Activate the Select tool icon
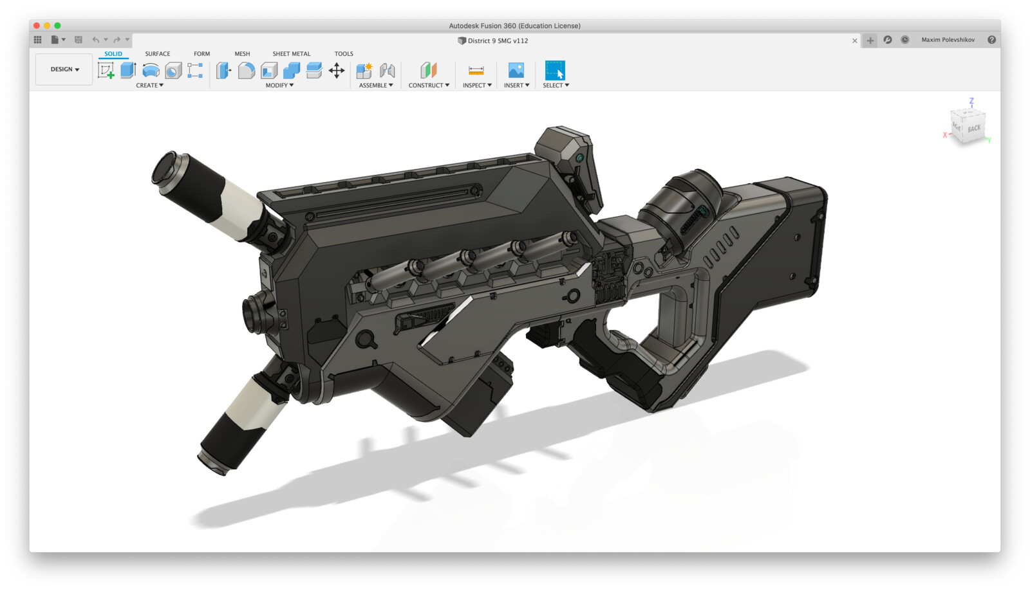This screenshot has width=1030, height=591. coord(555,70)
